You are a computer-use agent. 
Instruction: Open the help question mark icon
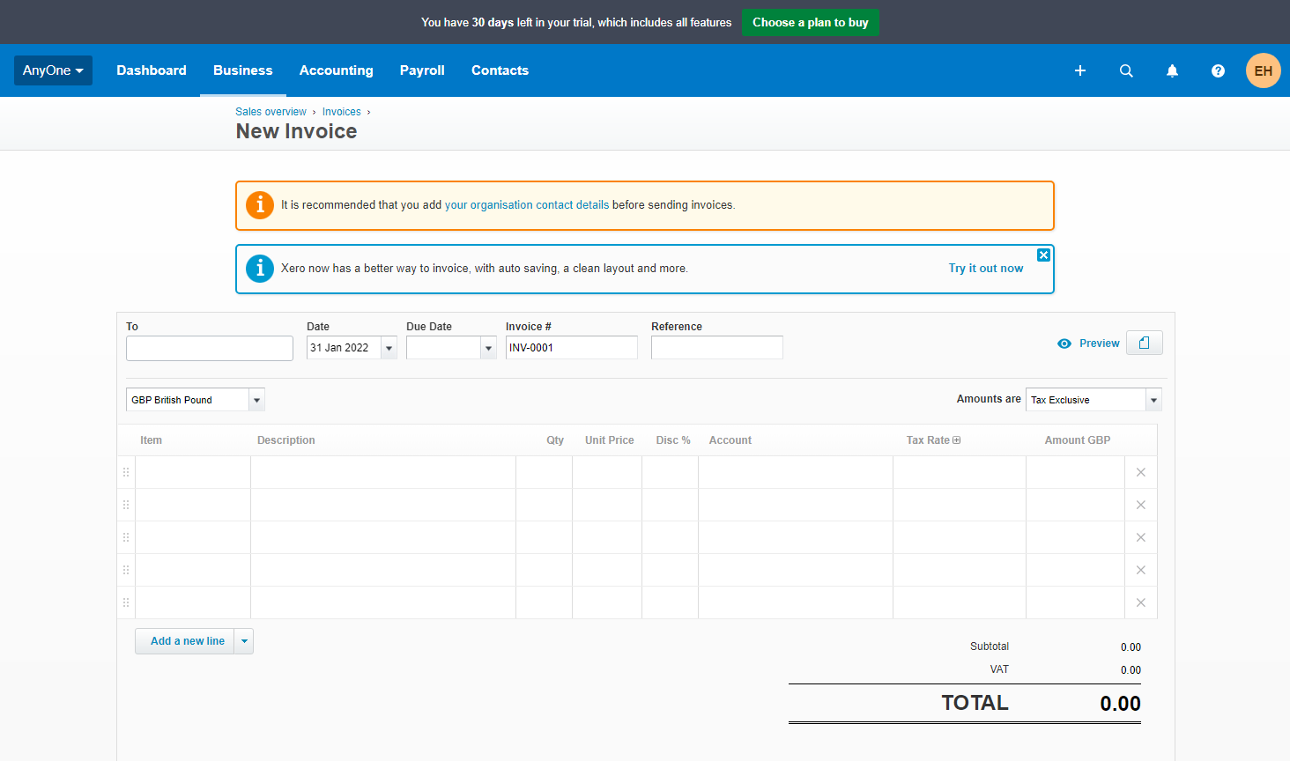tap(1218, 70)
